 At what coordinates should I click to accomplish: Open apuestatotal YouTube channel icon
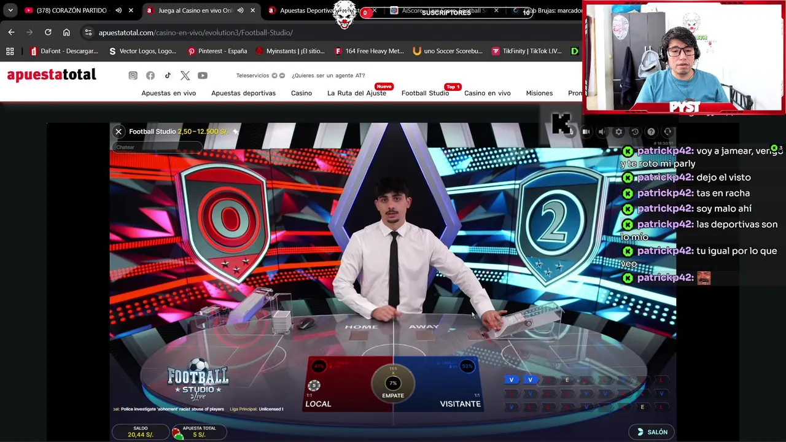(x=203, y=76)
